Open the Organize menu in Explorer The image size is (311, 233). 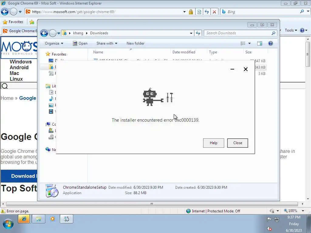54,43
